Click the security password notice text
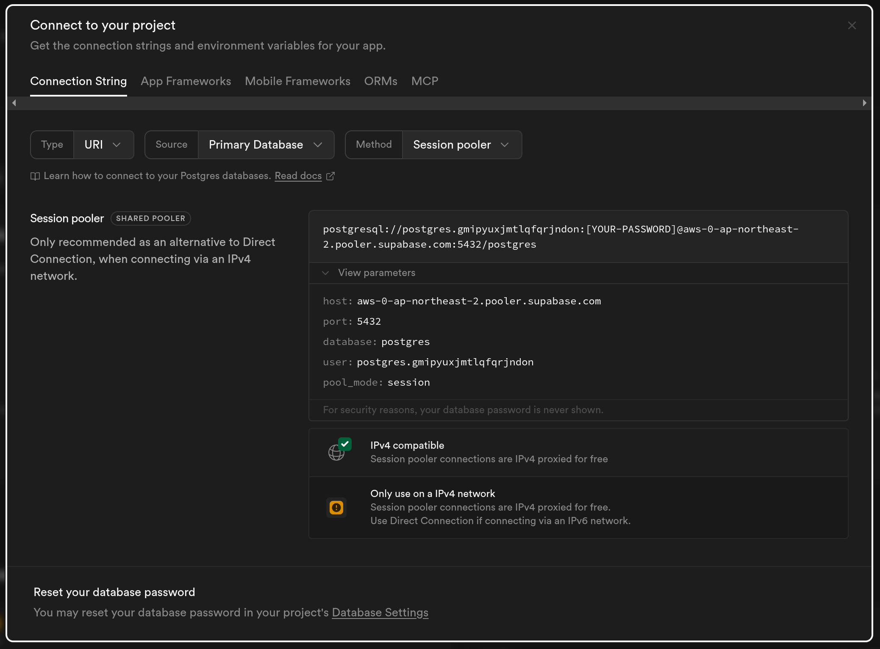Screen dimensions: 880x649 point(463,410)
